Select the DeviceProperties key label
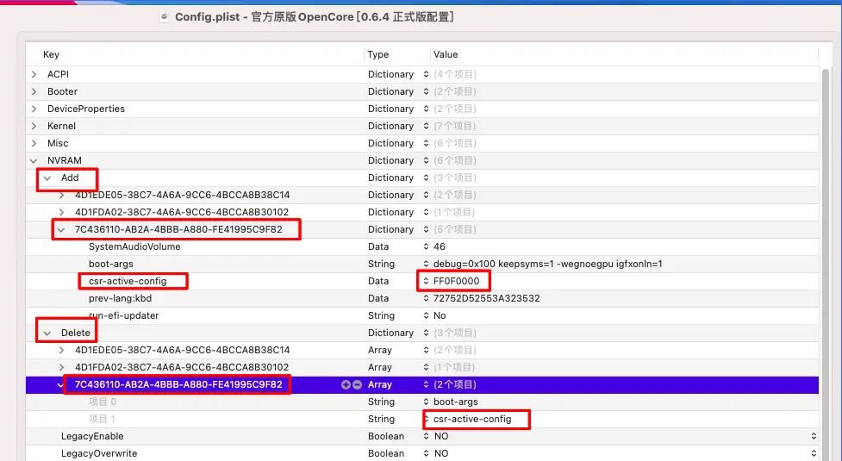The width and height of the screenshot is (842, 461). pyautogui.click(x=86, y=109)
